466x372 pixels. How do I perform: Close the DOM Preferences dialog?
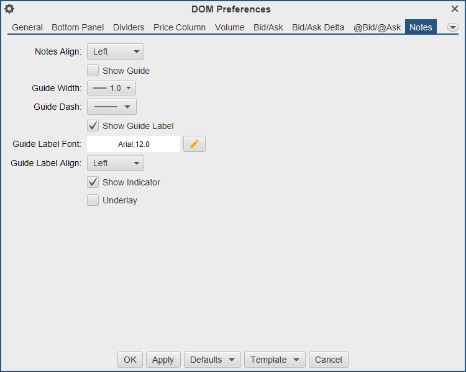(455, 9)
